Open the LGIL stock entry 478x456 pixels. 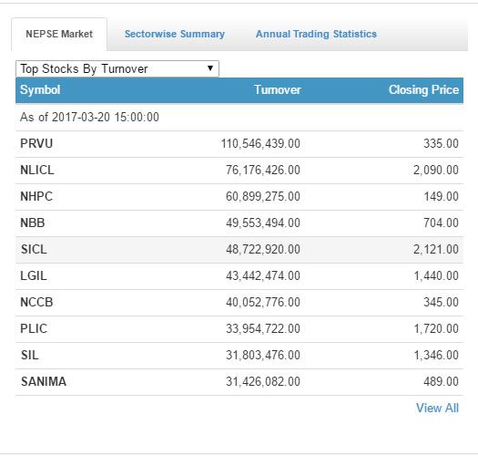pyautogui.click(x=239, y=276)
